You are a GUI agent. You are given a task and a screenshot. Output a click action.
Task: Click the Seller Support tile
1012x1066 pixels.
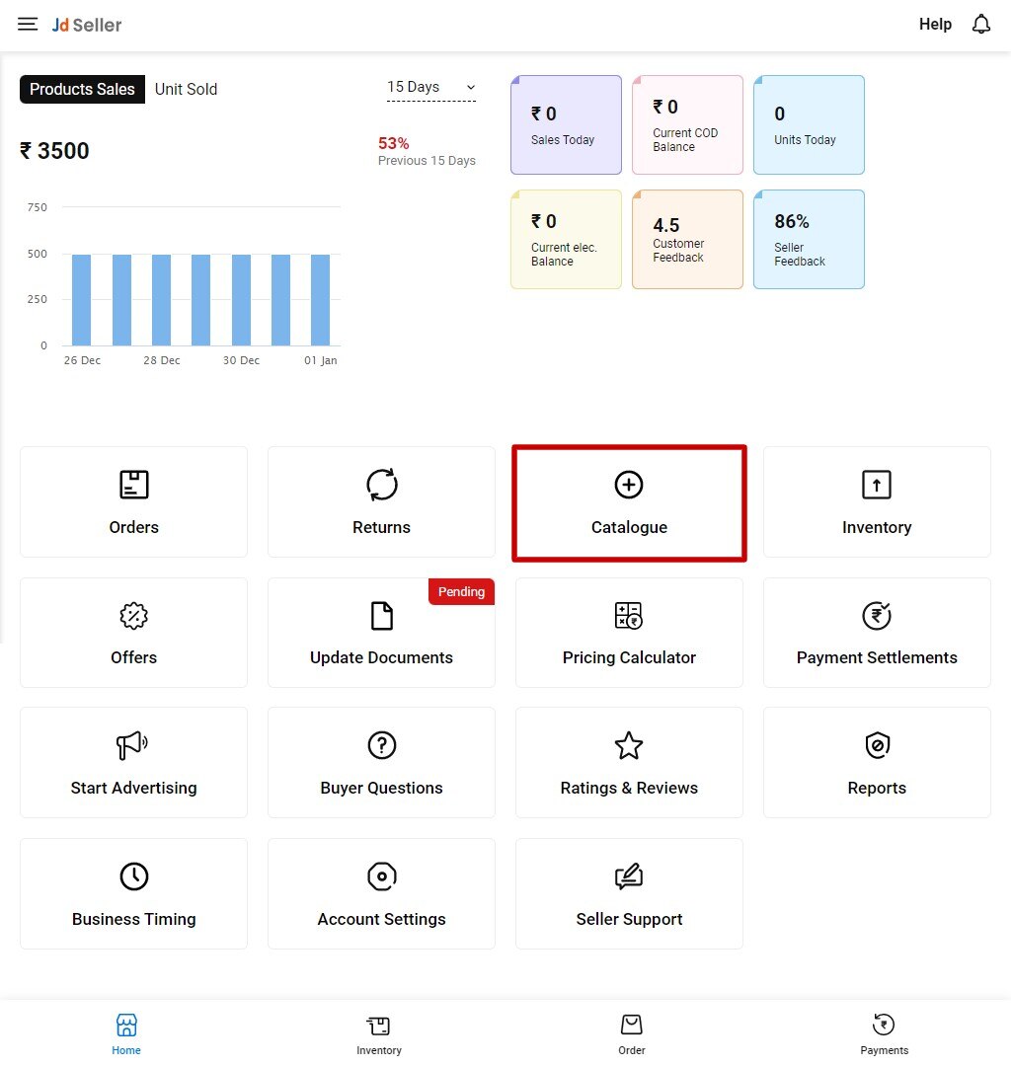coord(629,894)
